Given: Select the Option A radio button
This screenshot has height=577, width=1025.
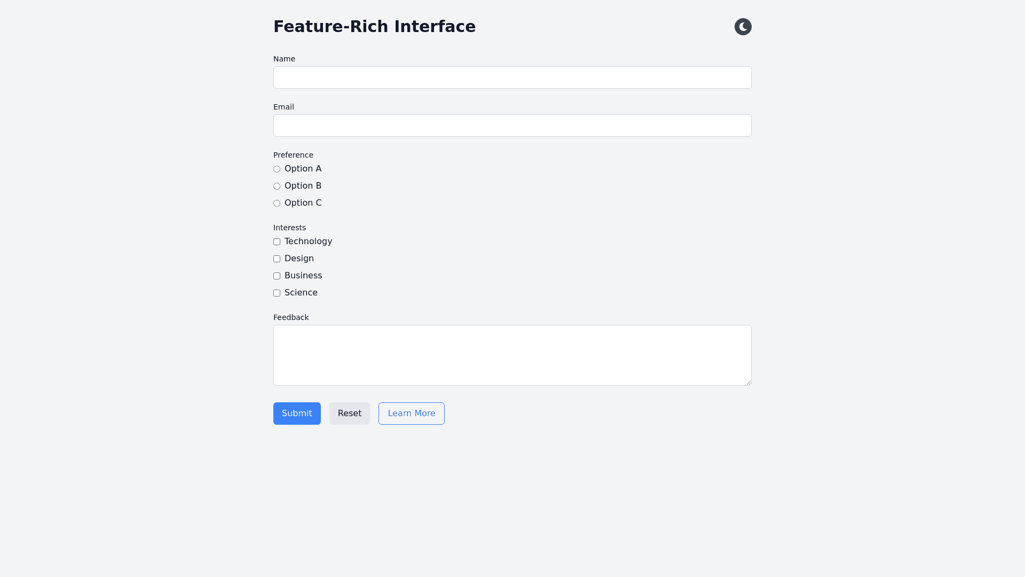Looking at the screenshot, I should tap(277, 169).
